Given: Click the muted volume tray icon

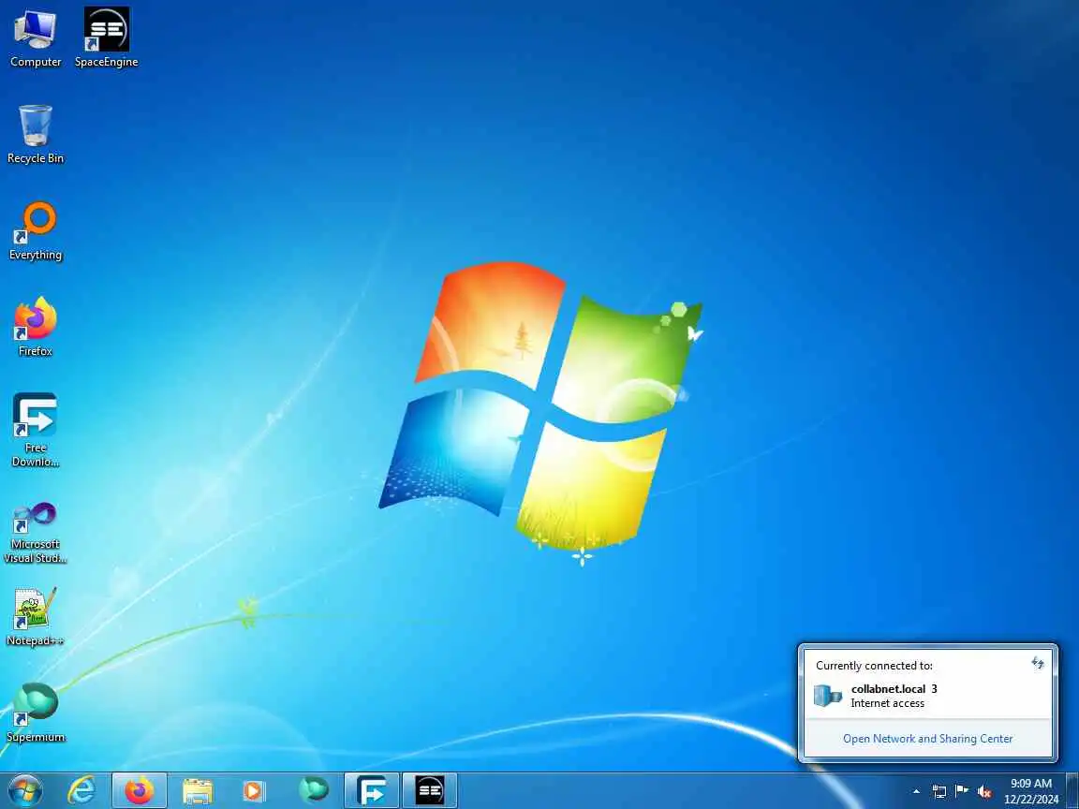Looking at the screenshot, I should click(984, 792).
